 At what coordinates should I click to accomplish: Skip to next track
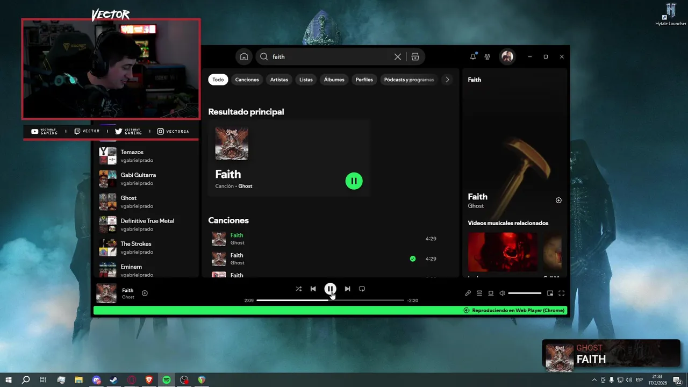tap(347, 289)
